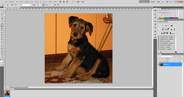Toggle tablet pressure for opacity button
This screenshot has height=97, width=184.
[43, 5]
